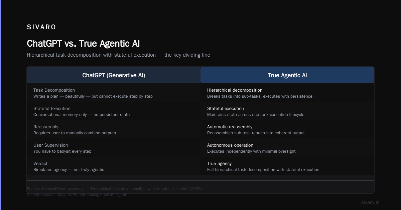The height and width of the screenshot is (210, 401).
Task: Select the User Supervision row label
Action: pos(50,145)
